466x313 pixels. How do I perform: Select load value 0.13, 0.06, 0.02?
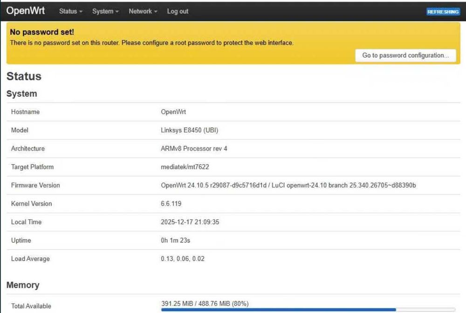(x=183, y=259)
